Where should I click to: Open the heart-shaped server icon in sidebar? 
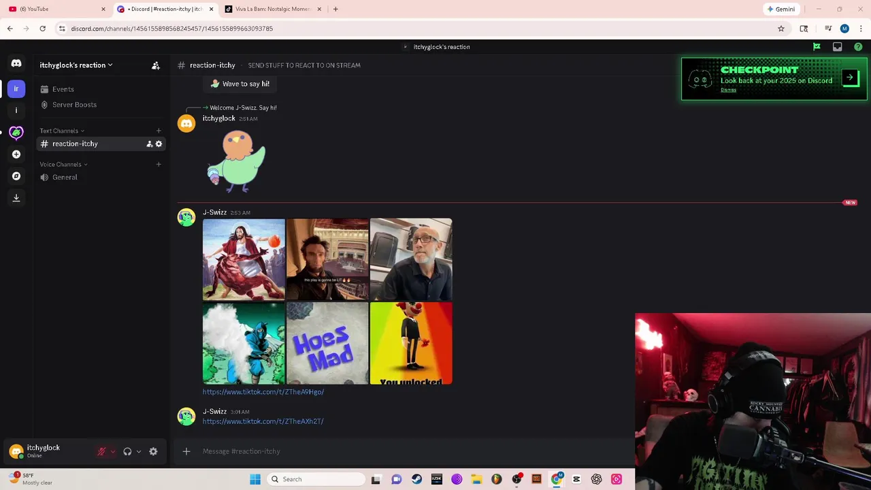pos(16,132)
